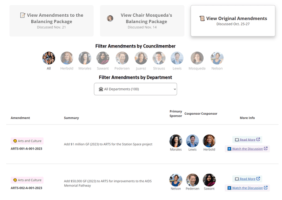Select Mosqueda's photo in the filter row

pyautogui.click(x=197, y=58)
